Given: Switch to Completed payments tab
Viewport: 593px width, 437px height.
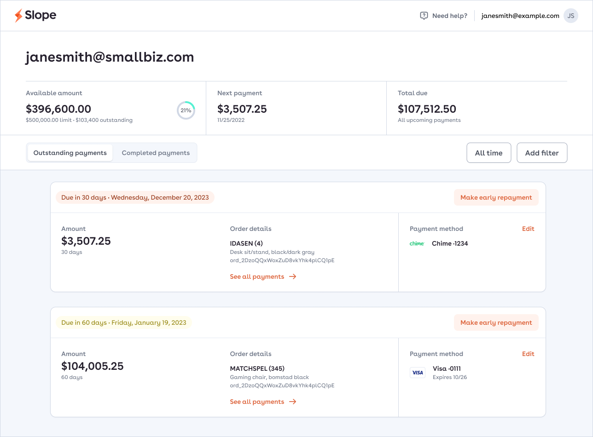Looking at the screenshot, I should (156, 153).
